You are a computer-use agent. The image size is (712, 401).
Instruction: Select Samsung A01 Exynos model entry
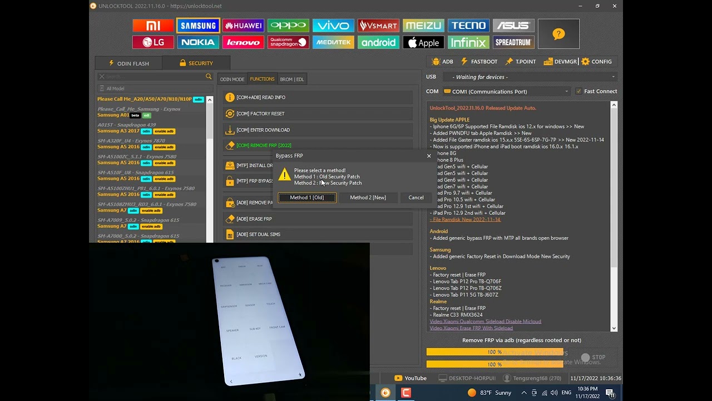click(151, 112)
